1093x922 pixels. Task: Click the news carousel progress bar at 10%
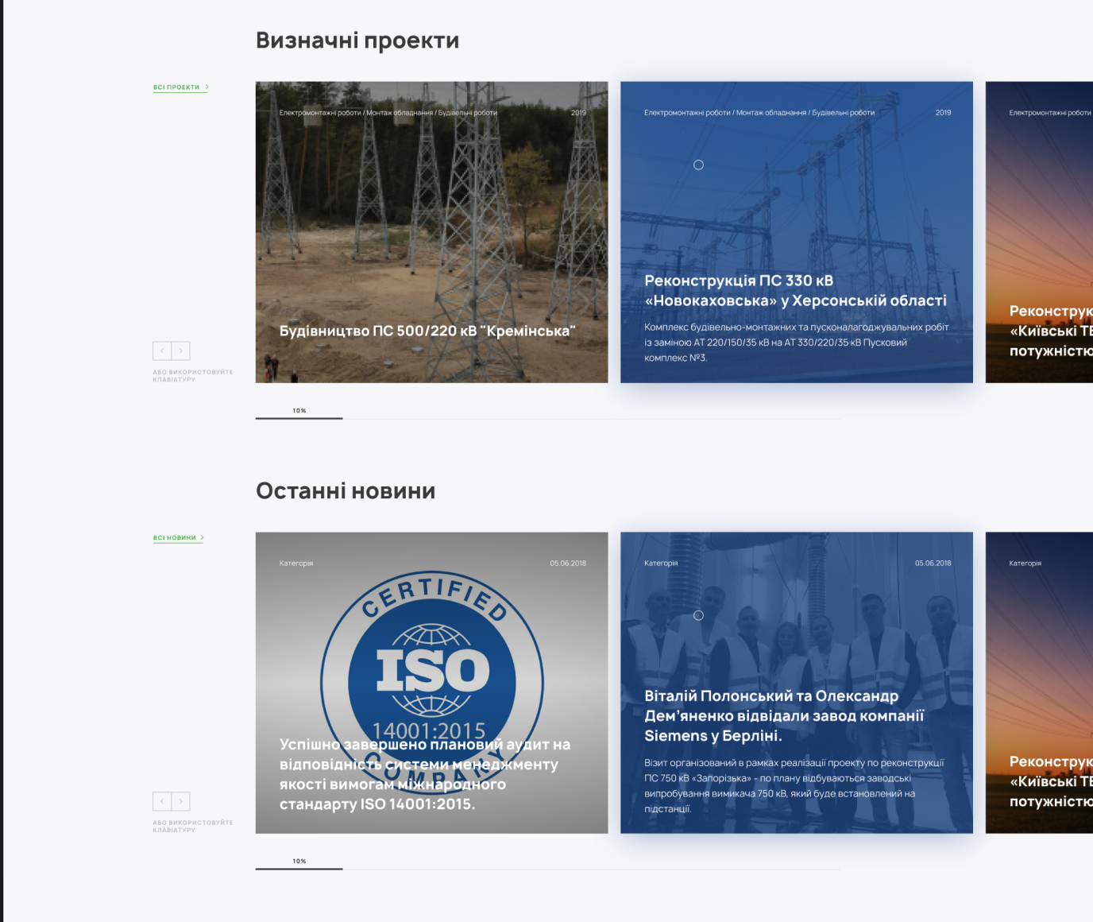pyautogui.click(x=299, y=868)
